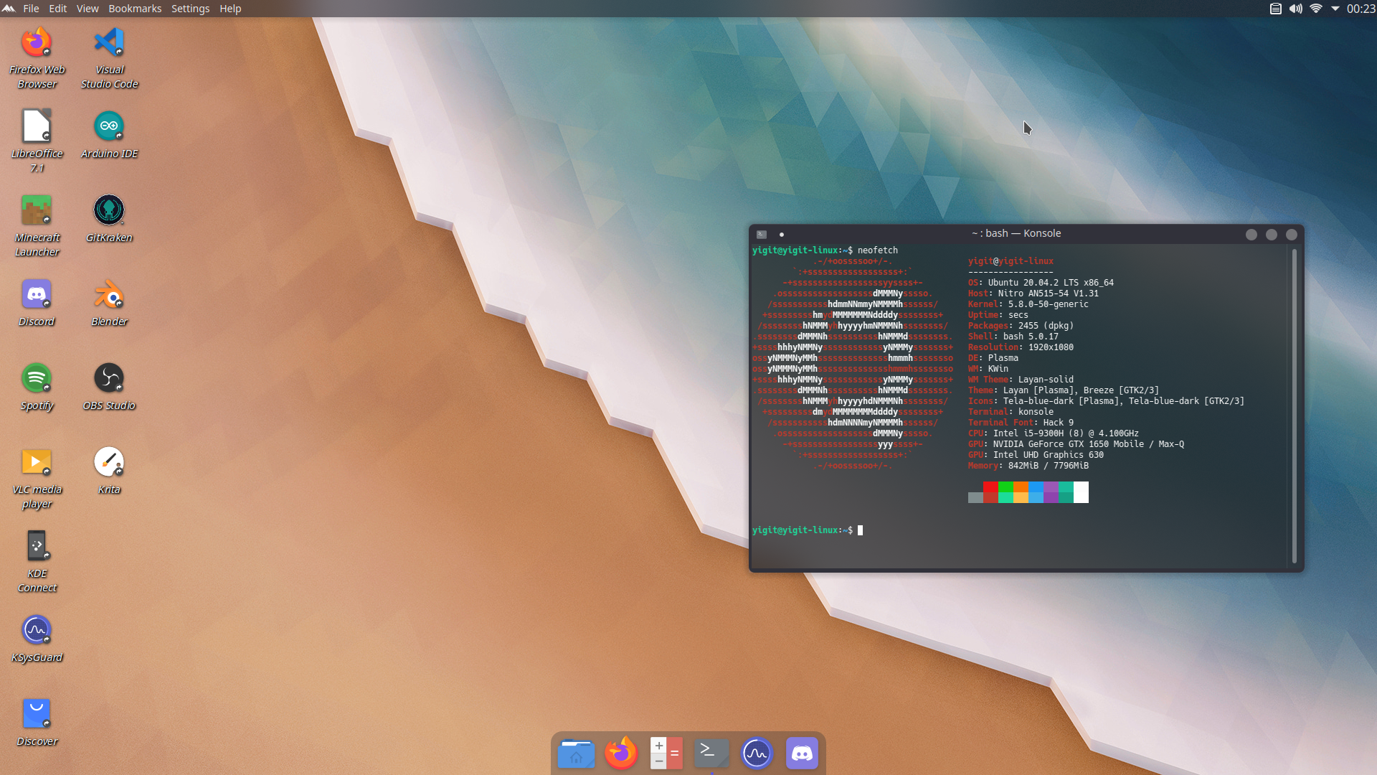Open the Bookmarks menu

(135, 9)
